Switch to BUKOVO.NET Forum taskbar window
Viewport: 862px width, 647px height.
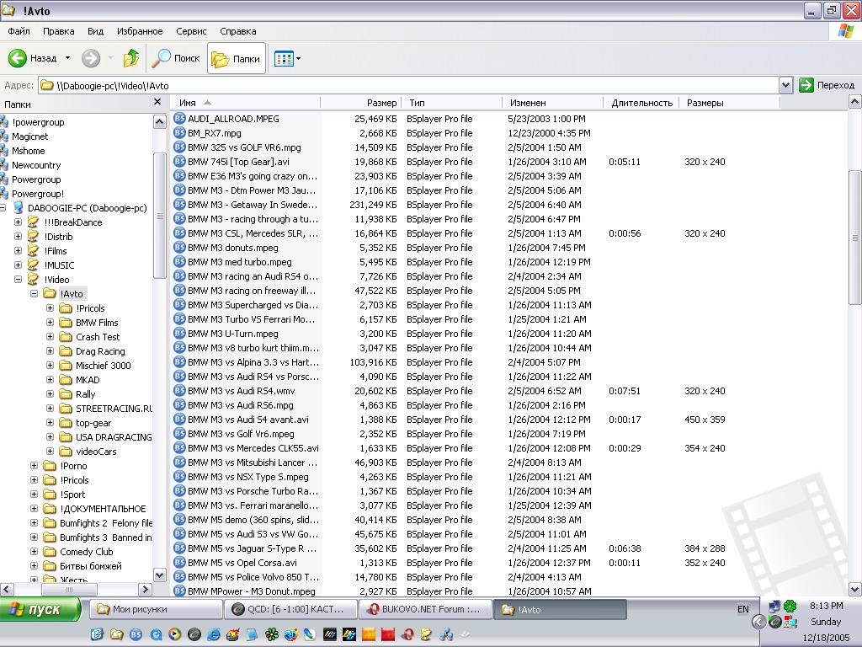[425, 609]
